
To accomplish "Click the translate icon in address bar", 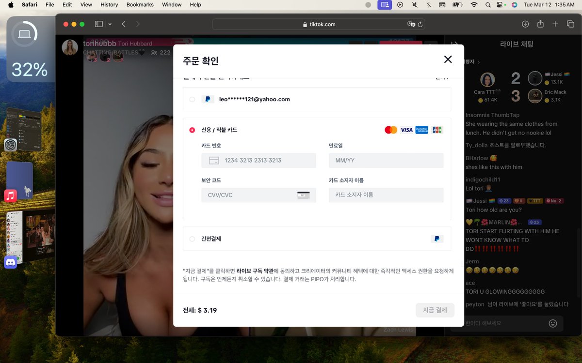I will 411,24.
